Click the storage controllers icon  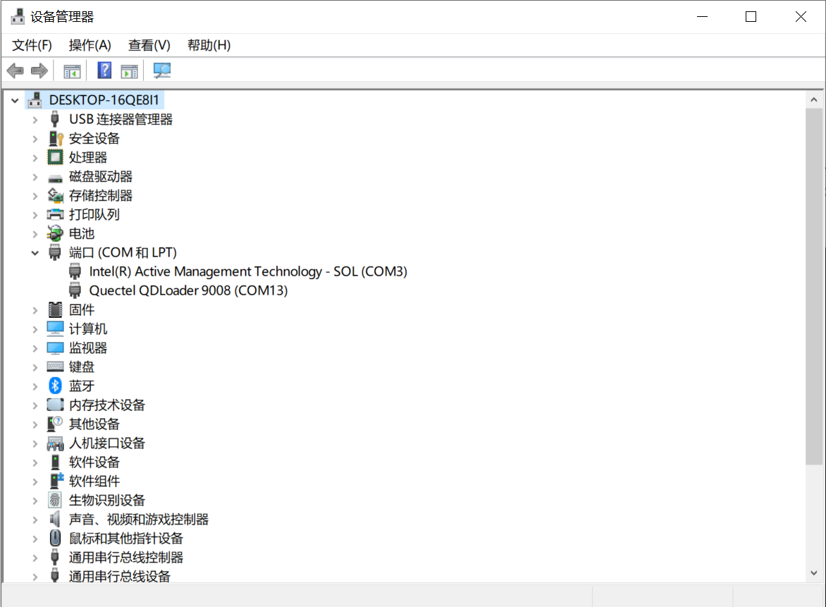[55, 195]
